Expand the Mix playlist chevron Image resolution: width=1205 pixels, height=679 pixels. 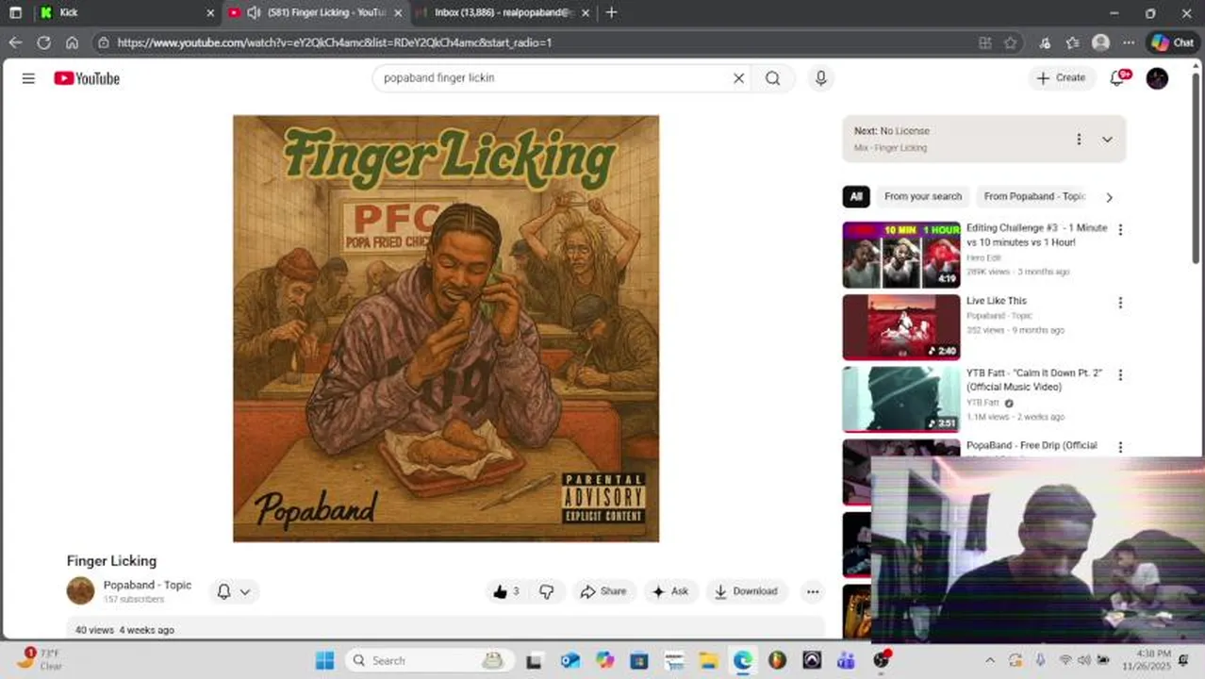coord(1107,140)
